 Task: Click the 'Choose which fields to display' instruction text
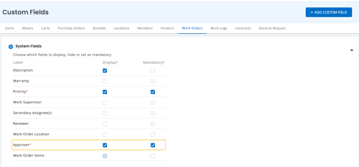[x=62, y=55]
